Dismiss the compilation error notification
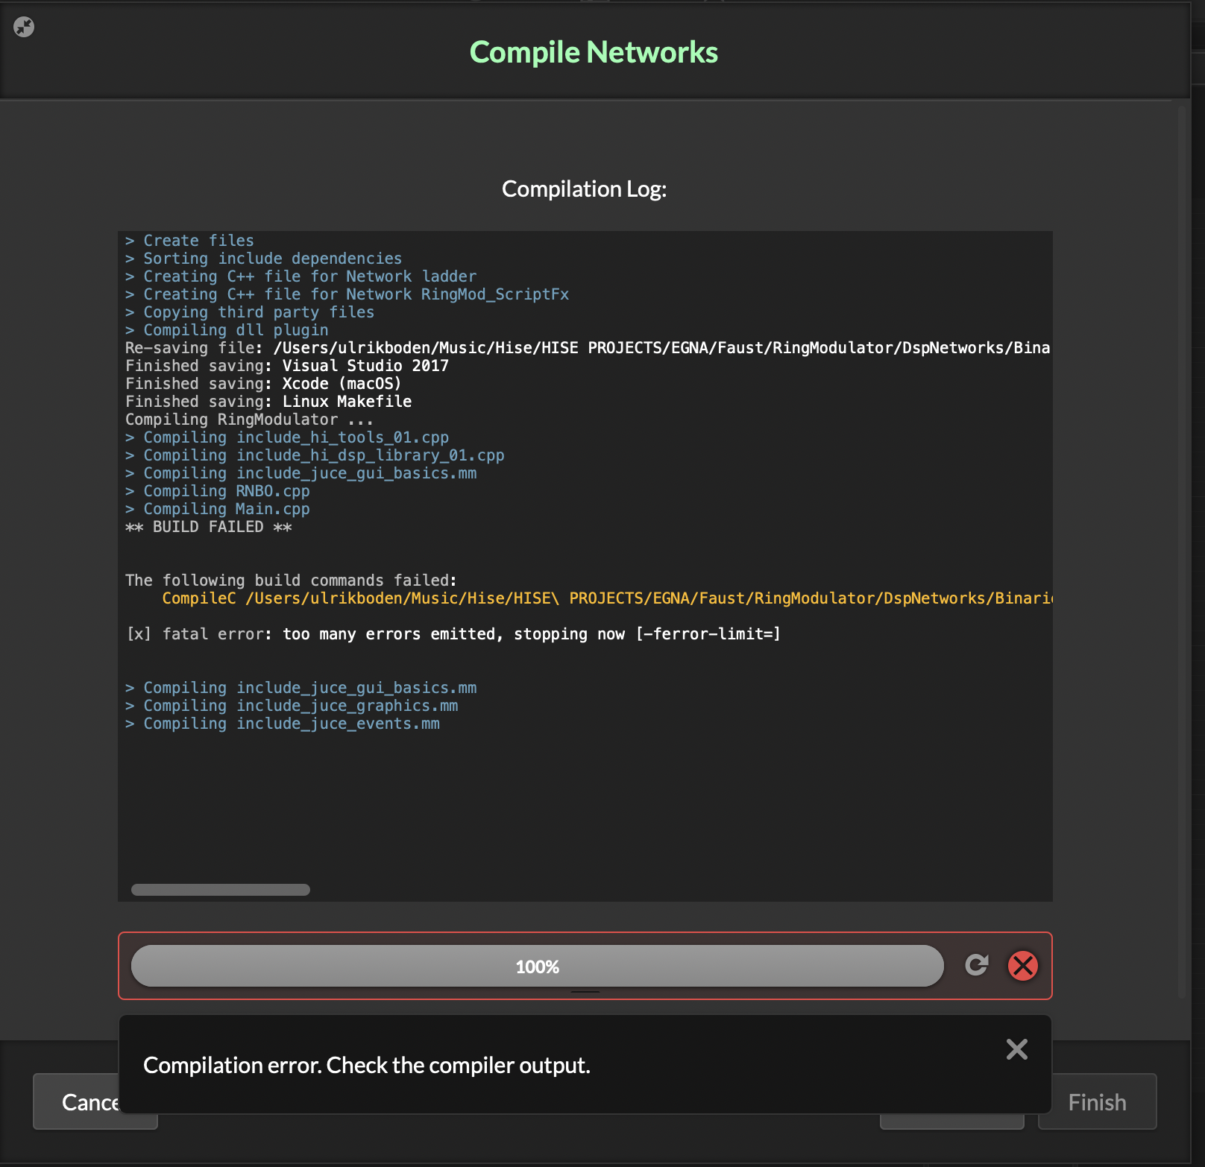The width and height of the screenshot is (1205, 1167). tap(1016, 1049)
